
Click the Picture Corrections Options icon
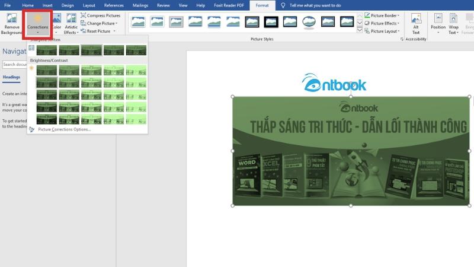pos(32,129)
